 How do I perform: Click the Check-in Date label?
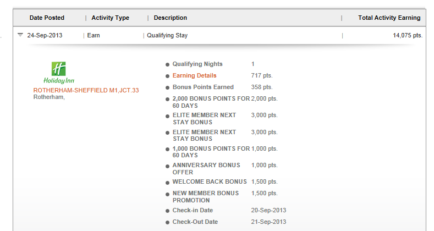pos(193,210)
